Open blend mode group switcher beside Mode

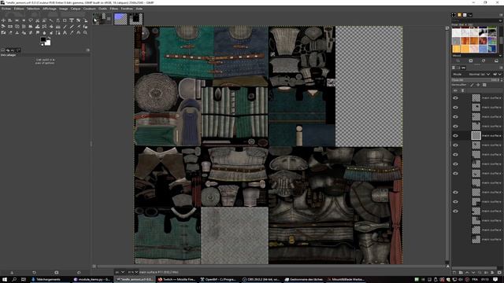coord(497,74)
